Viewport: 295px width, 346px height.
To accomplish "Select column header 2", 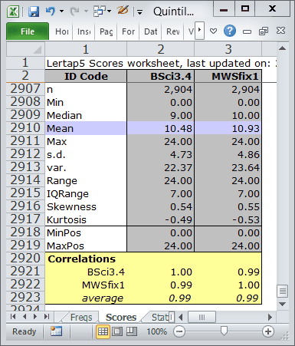I will pos(161,49).
